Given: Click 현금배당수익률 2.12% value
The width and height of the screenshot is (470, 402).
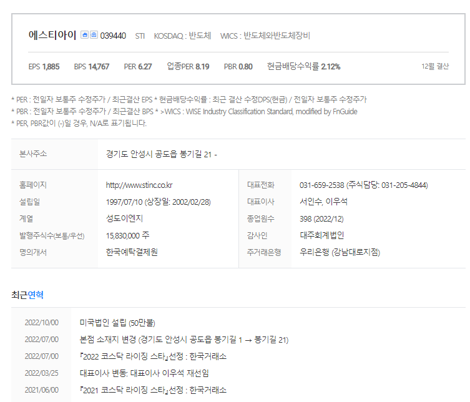Looking at the screenshot, I should (303, 66).
